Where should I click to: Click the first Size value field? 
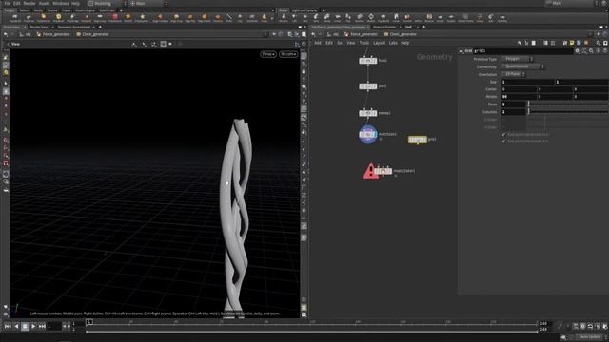click(528, 82)
